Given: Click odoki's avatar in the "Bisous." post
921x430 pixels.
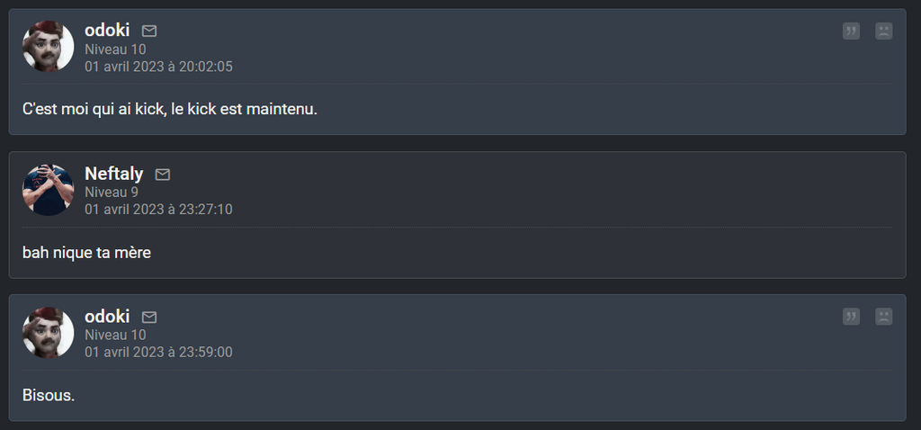Looking at the screenshot, I should pyautogui.click(x=48, y=333).
